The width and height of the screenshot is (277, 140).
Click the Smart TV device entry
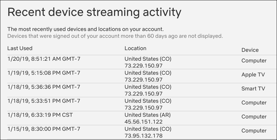coord(253,89)
